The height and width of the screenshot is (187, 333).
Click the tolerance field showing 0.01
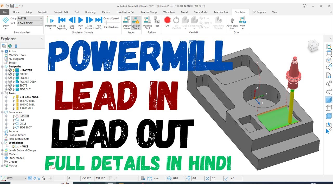coord(179,178)
